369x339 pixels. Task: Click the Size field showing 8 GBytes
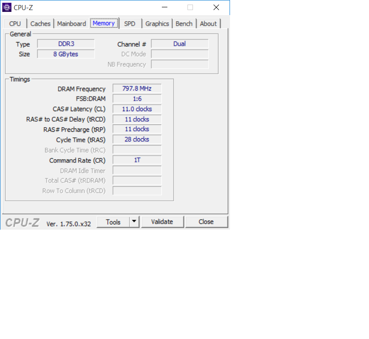[66, 54]
